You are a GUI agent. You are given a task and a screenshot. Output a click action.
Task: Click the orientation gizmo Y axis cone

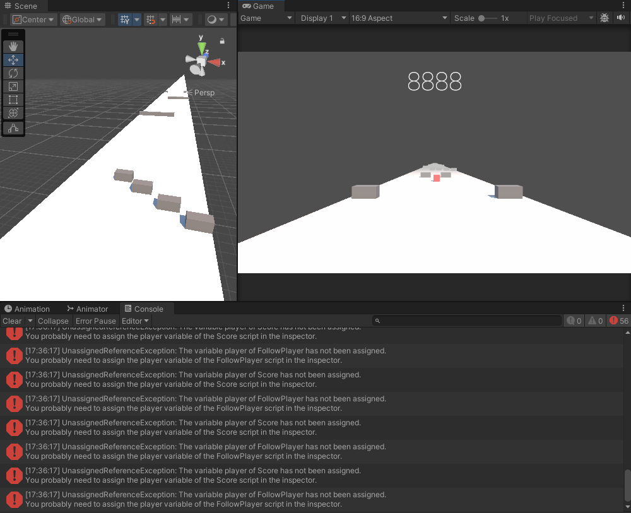[202, 48]
